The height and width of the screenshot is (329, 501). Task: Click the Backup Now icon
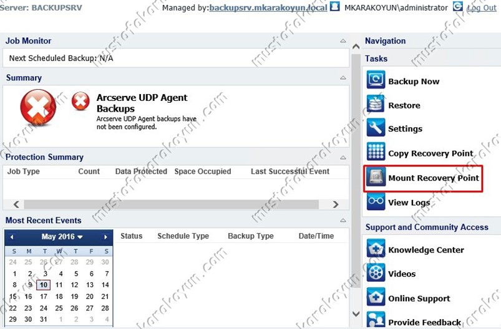(x=376, y=80)
